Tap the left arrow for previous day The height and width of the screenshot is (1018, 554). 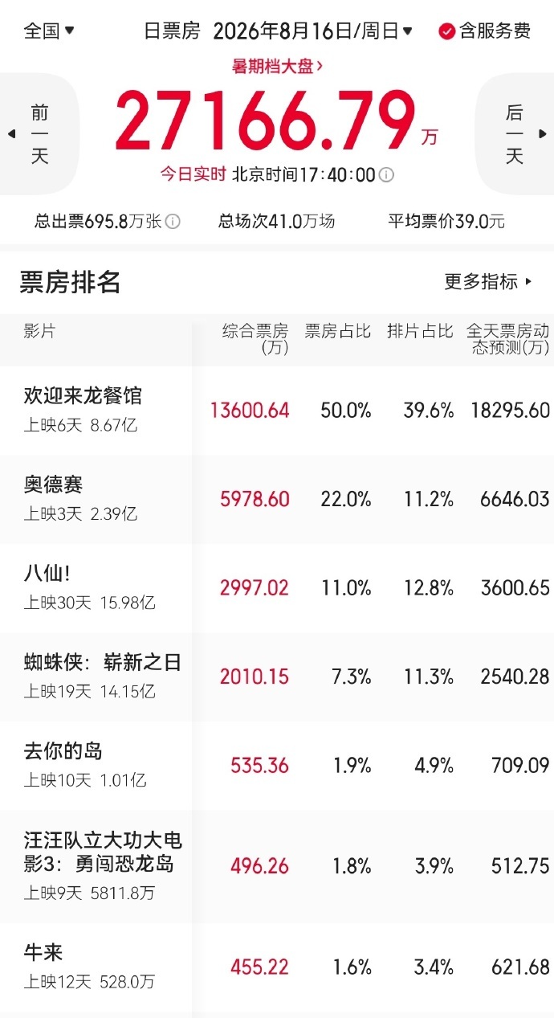(11, 134)
